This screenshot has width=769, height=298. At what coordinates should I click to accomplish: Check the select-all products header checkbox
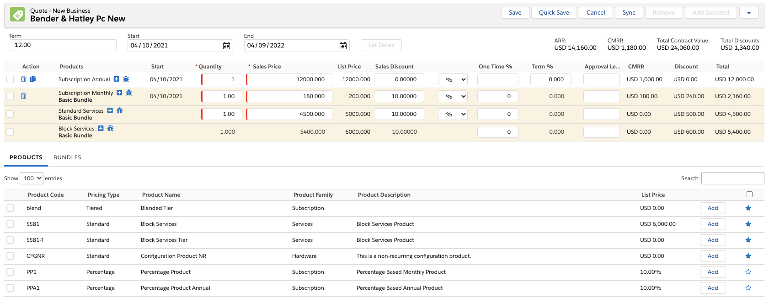pyautogui.click(x=749, y=194)
